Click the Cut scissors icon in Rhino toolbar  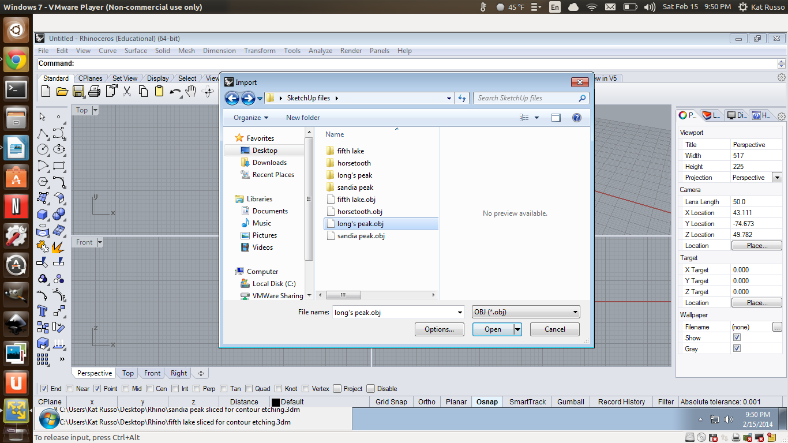click(127, 91)
